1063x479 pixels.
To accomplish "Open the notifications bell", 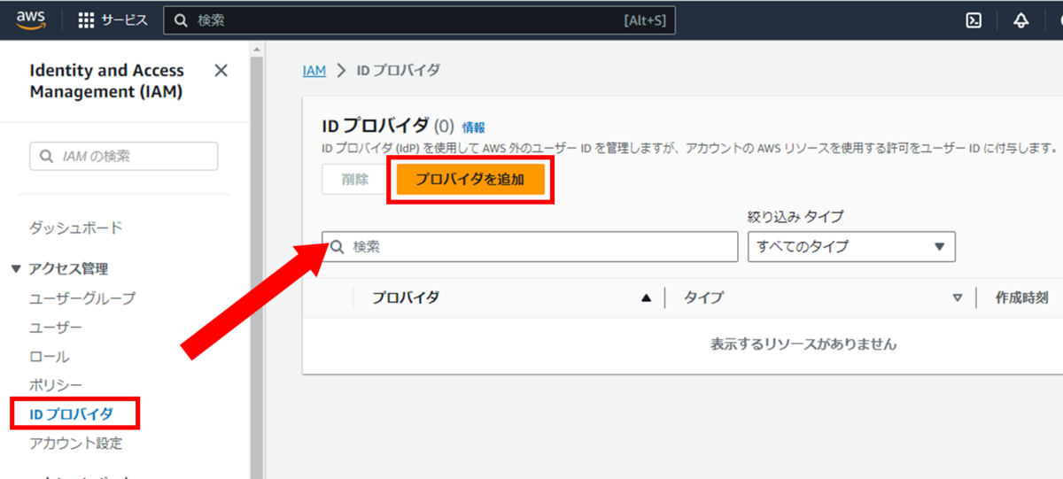I will pyautogui.click(x=1020, y=20).
